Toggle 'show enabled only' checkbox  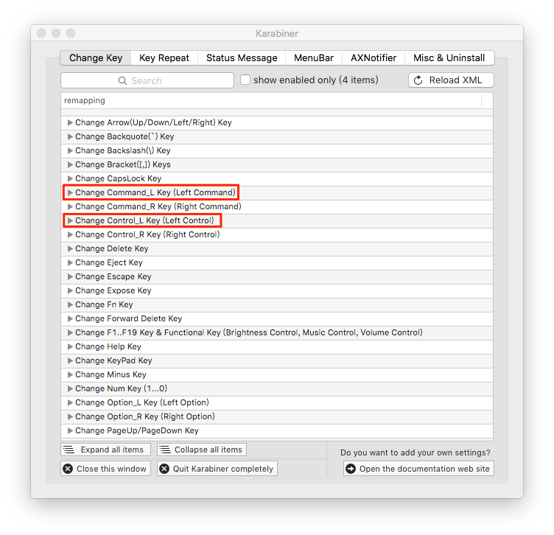click(x=245, y=80)
